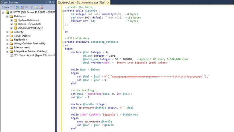The image size is (234, 132).
Task: Click 'PRIMARY KEY' in table definition
Action: 79,21
